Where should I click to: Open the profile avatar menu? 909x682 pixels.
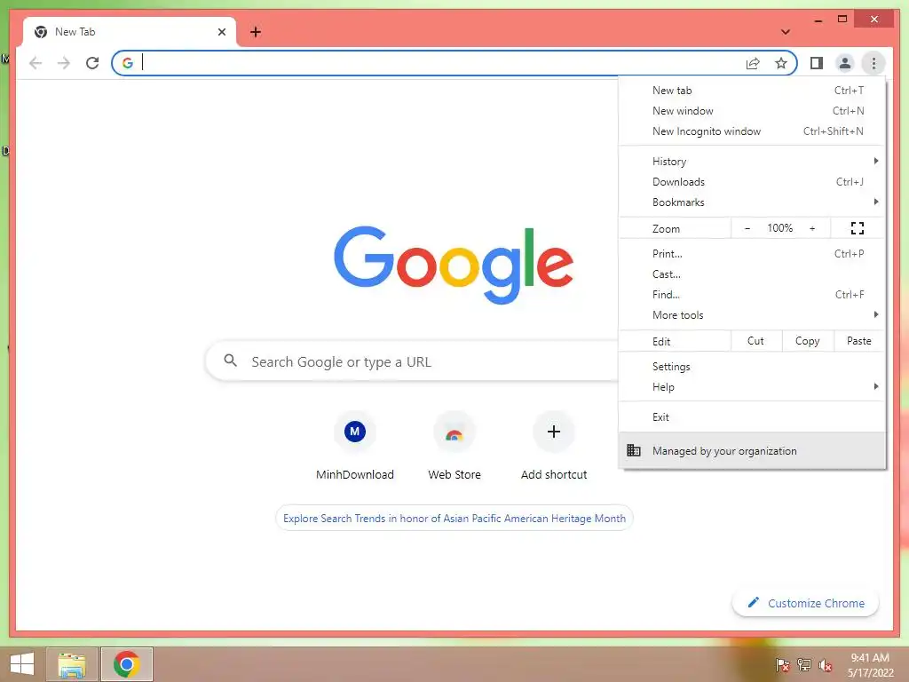click(x=845, y=63)
